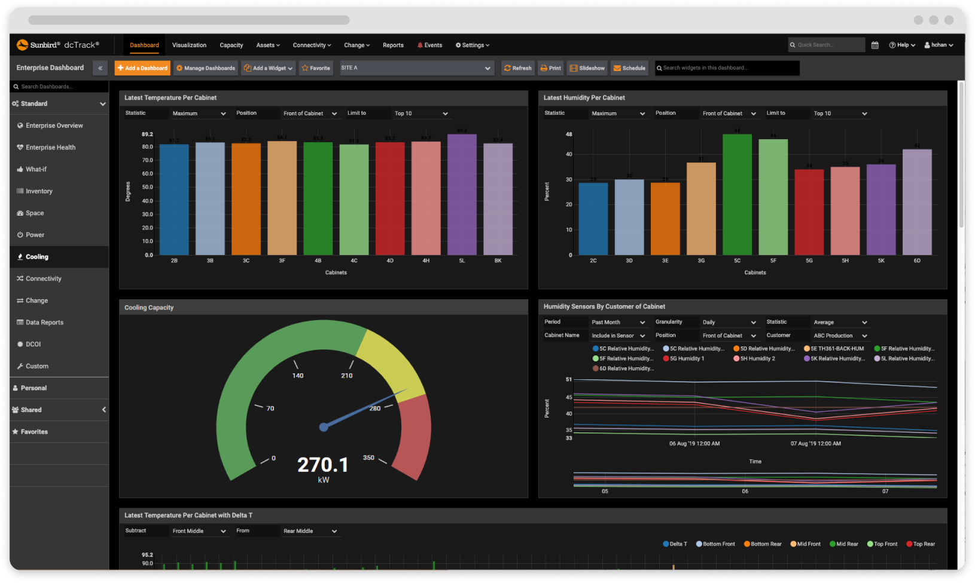
Task: Open Enterprise Health in sidebar
Action: coord(50,148)
